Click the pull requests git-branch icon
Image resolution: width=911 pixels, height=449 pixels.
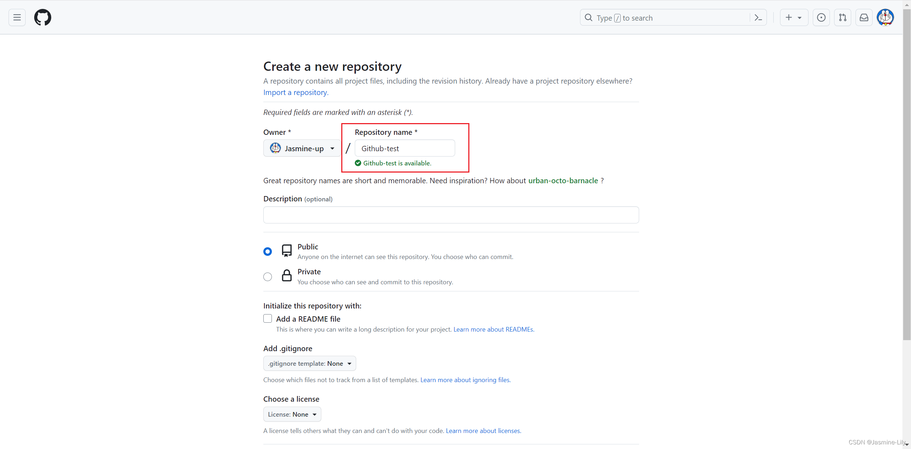tap(842, 17)
